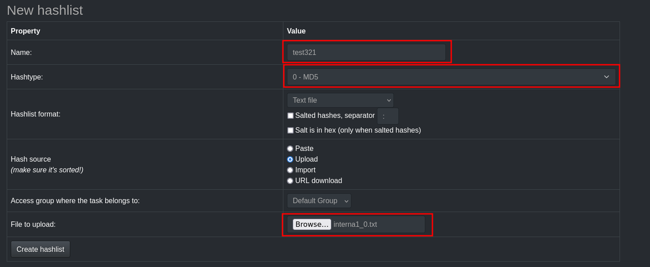650x267 pixels.
Task: Select the Paste hash source option
Action: [x=290, y=149]
